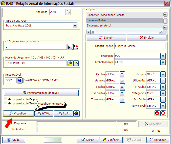
Task: Export report with HTML button
Action: (x=44, y=113)
